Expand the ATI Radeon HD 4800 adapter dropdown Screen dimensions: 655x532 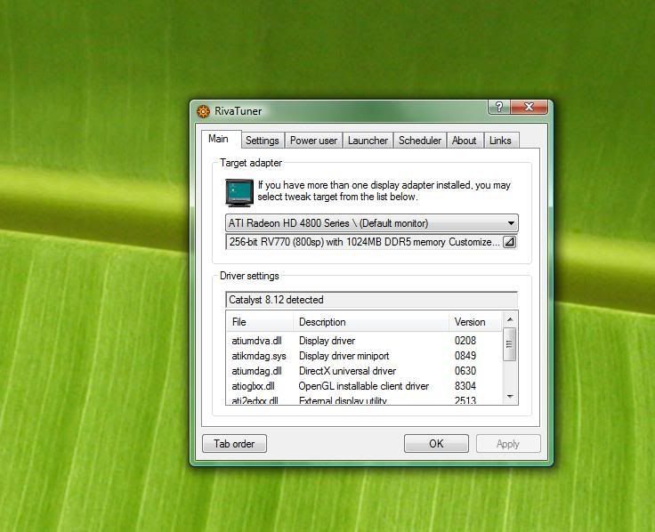pyautogui.click(x=511, y=223)
